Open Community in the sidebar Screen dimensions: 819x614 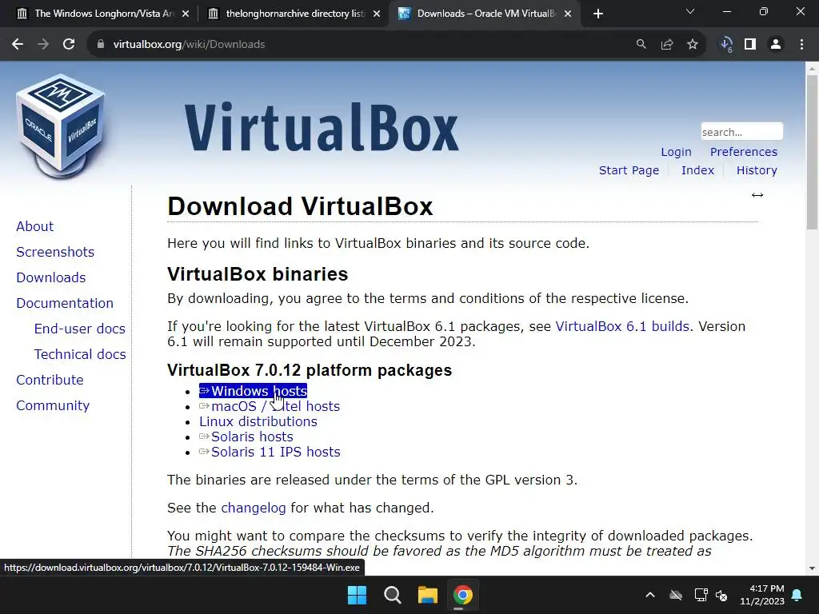[x=53, y=405]
